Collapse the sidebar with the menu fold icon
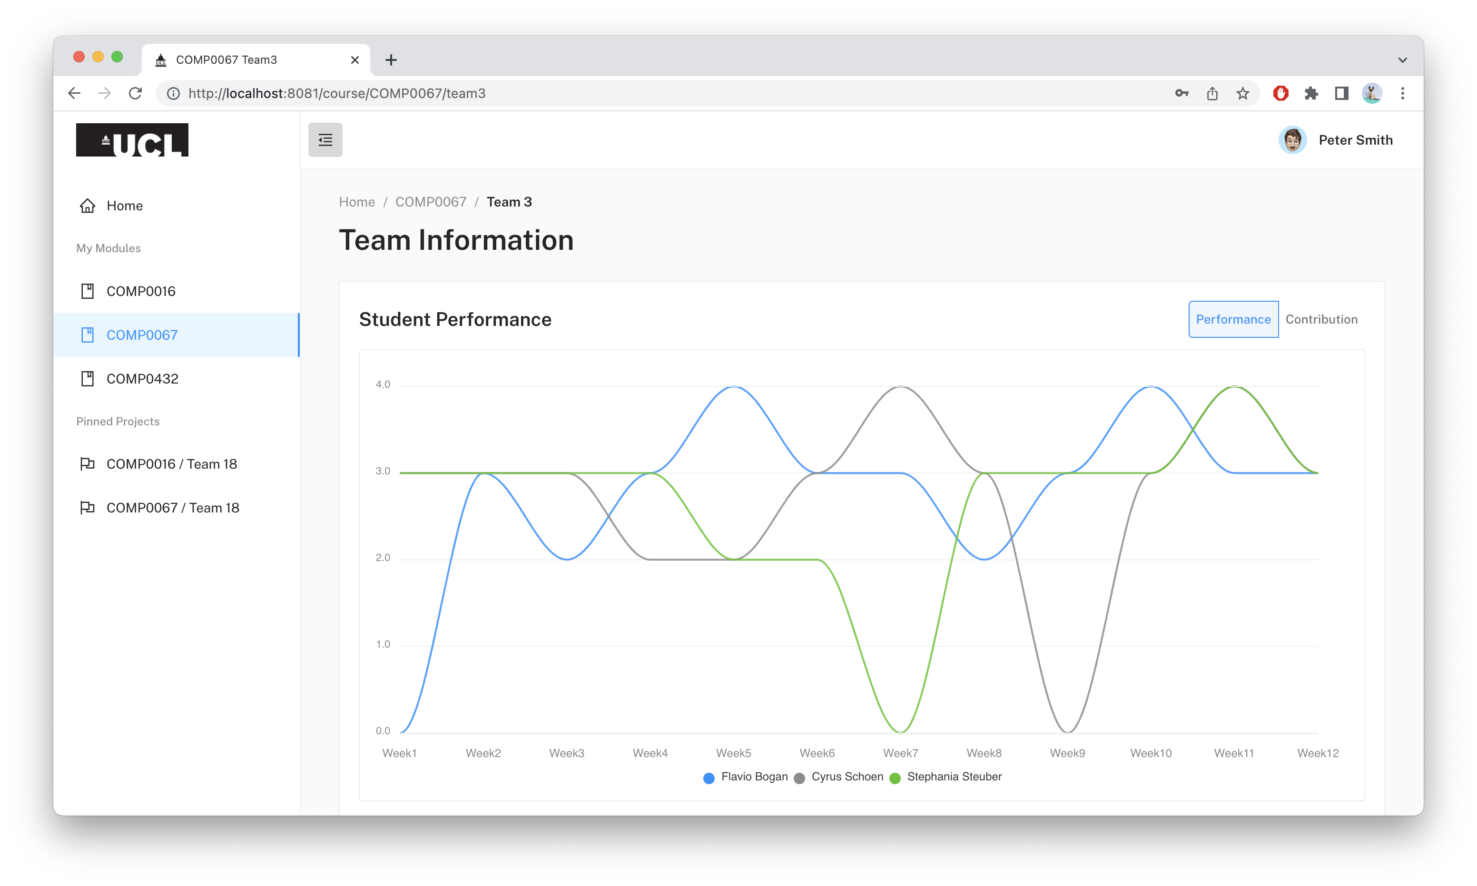 coord(325,140)
